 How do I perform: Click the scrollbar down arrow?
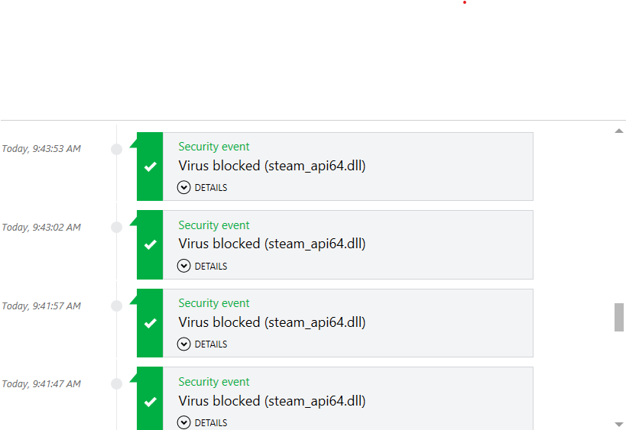(619, 425)
